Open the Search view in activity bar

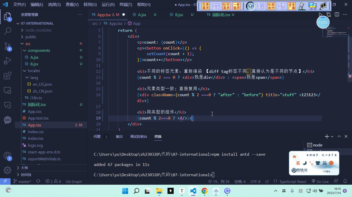tap(7, 31)
